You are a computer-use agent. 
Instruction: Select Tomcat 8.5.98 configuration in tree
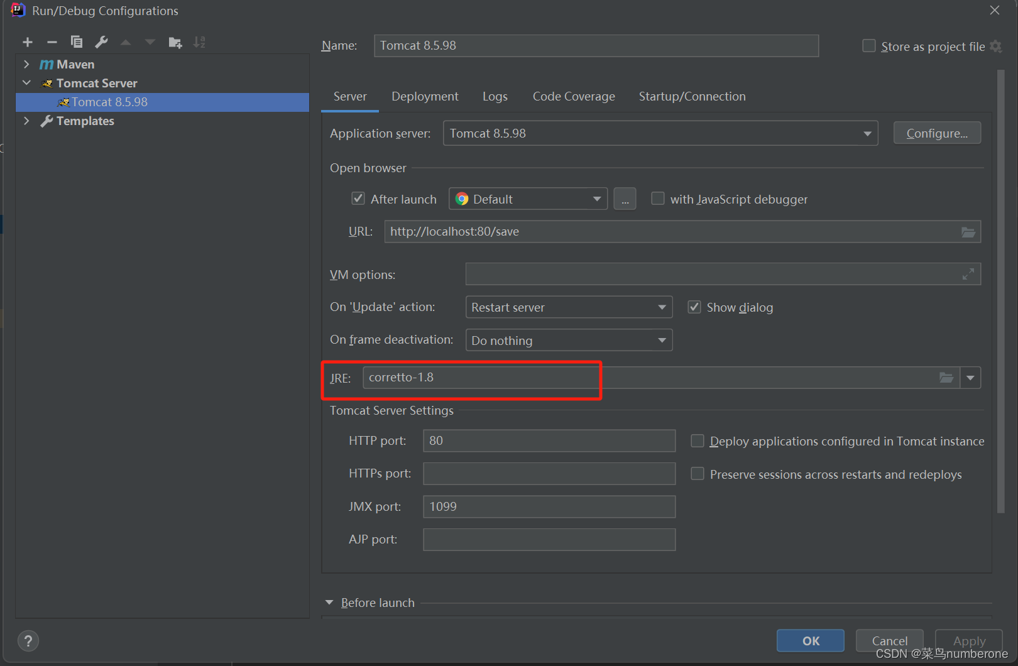[162, 102]
